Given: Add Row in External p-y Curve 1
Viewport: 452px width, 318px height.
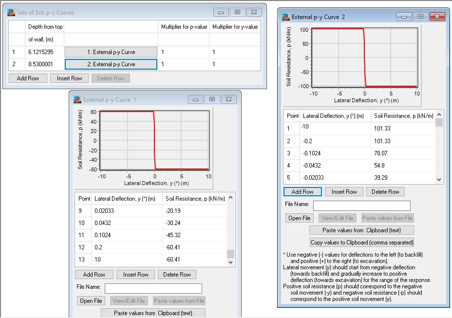Looking at the screenshot, I should [94, 274].
